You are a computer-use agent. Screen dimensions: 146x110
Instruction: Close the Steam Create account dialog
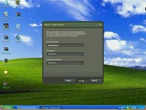click(x=100, y=25)
